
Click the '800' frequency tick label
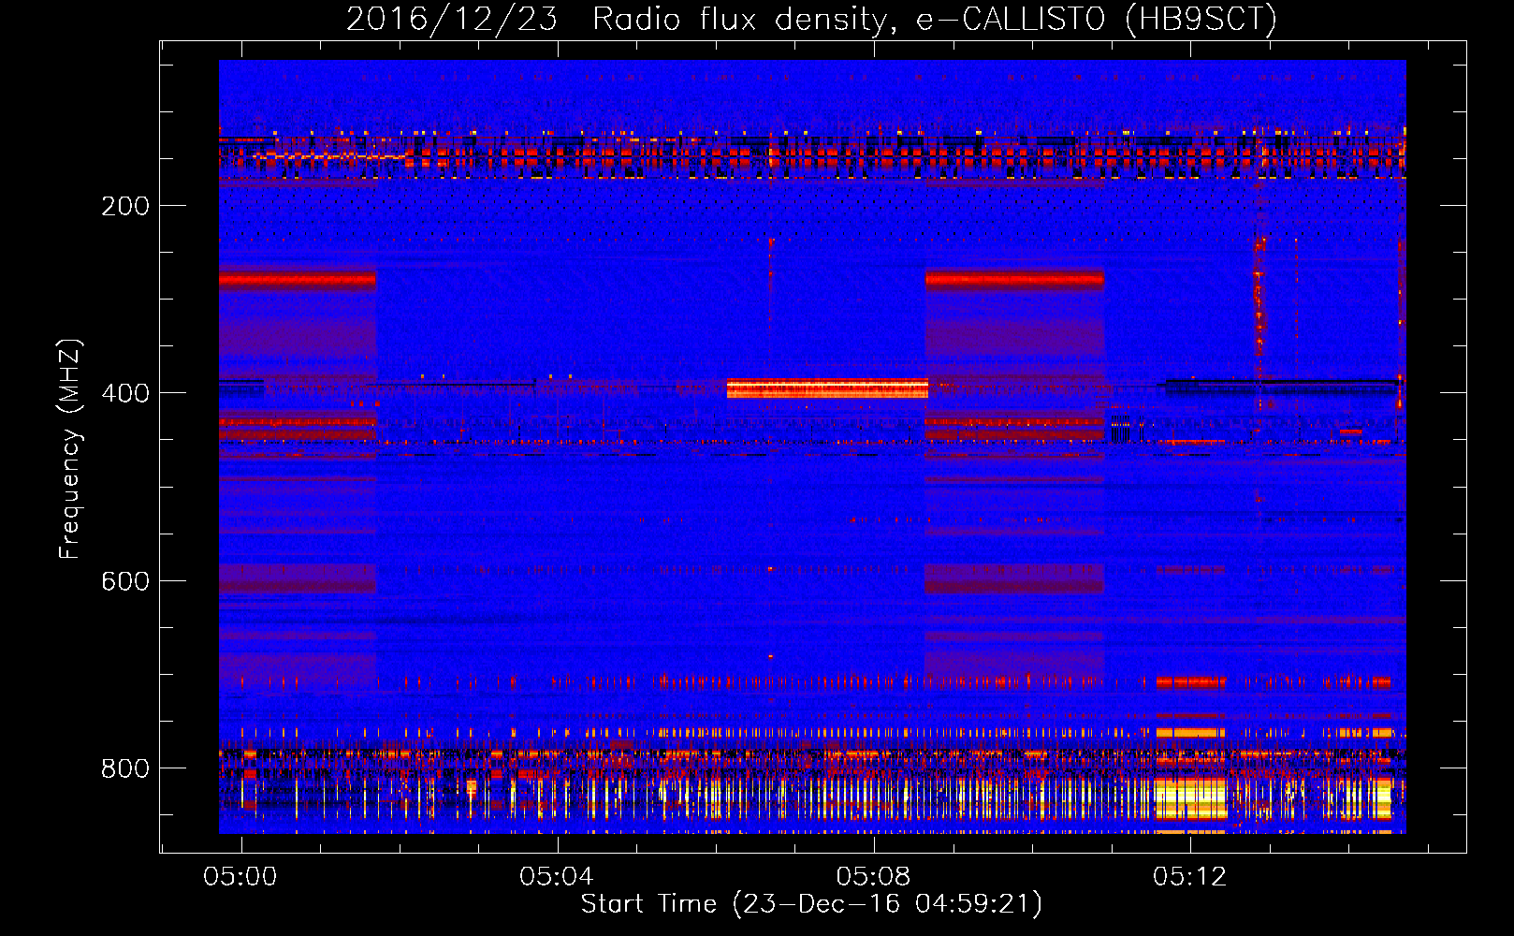tap(125, 768)
